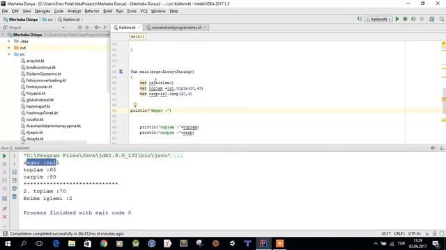Viewport: 446px width, 250px height.
Task: Click the Kalitim.kt breadcrumb
Action: (x=69, y=19)
